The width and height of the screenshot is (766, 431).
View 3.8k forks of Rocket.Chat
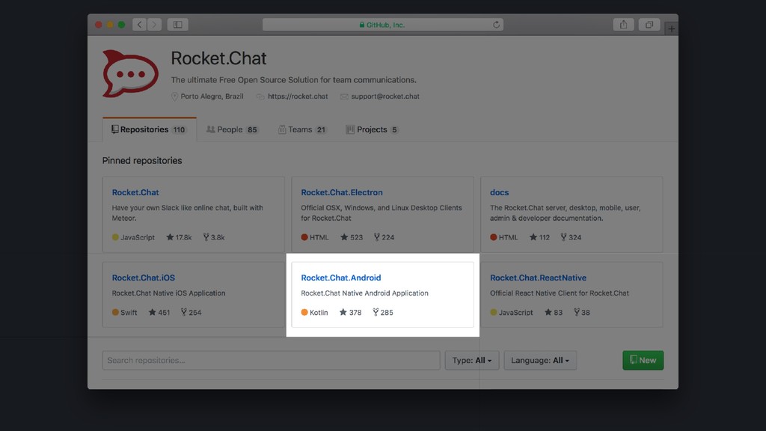(x=214, y=237)
